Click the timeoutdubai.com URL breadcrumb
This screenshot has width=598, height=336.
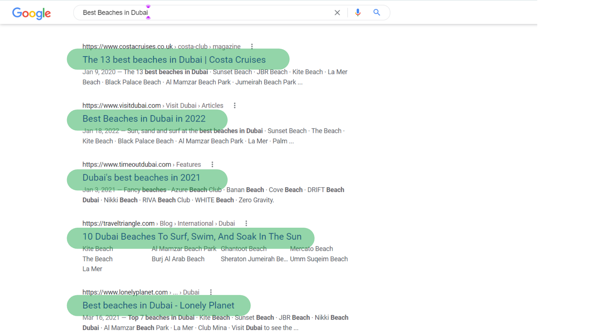tap(142, 165)
